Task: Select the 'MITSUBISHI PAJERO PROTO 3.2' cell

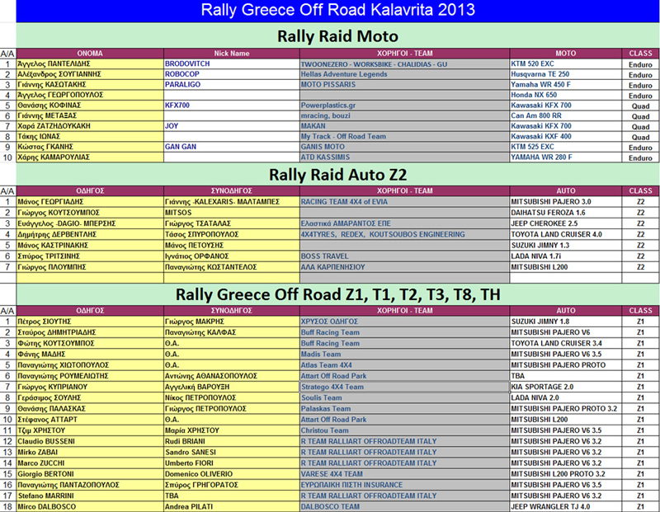Action: pos(566,409)
